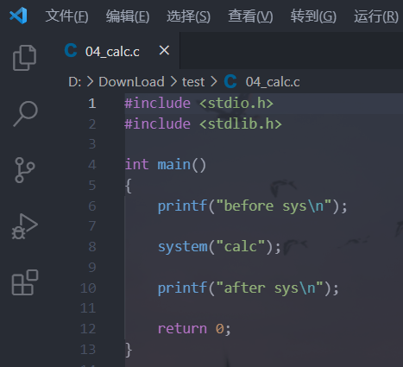Image resolution: width=403 pixels, height=367 pixels.
Task: Click the 'system' call on line 8
Action: pyautogui.click(x=182, y=247)
